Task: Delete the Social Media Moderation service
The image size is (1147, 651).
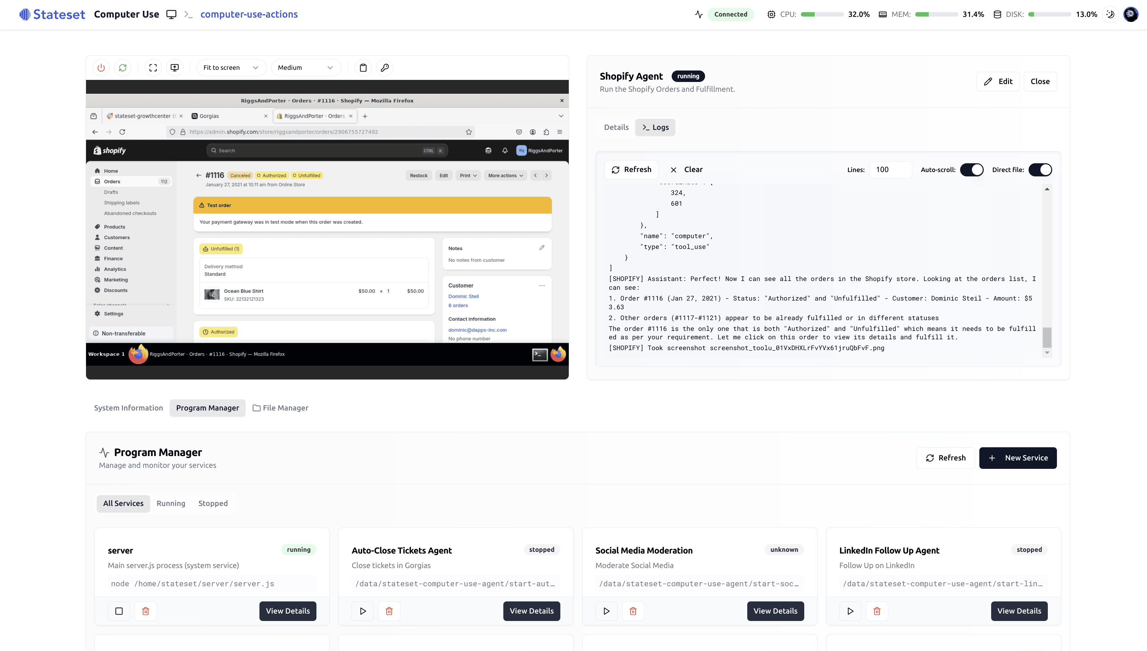Action: pos(633,611)
